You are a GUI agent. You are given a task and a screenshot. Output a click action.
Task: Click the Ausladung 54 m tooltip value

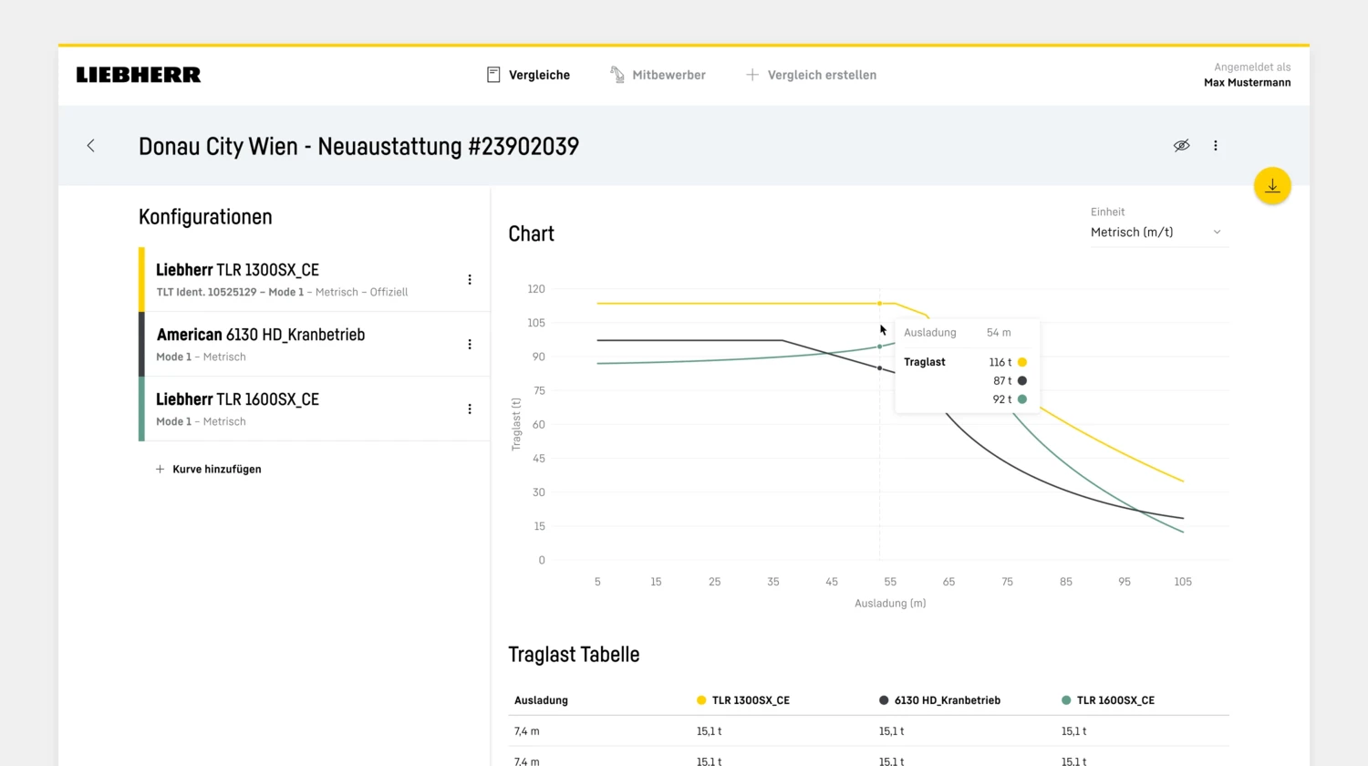(999, 333)
